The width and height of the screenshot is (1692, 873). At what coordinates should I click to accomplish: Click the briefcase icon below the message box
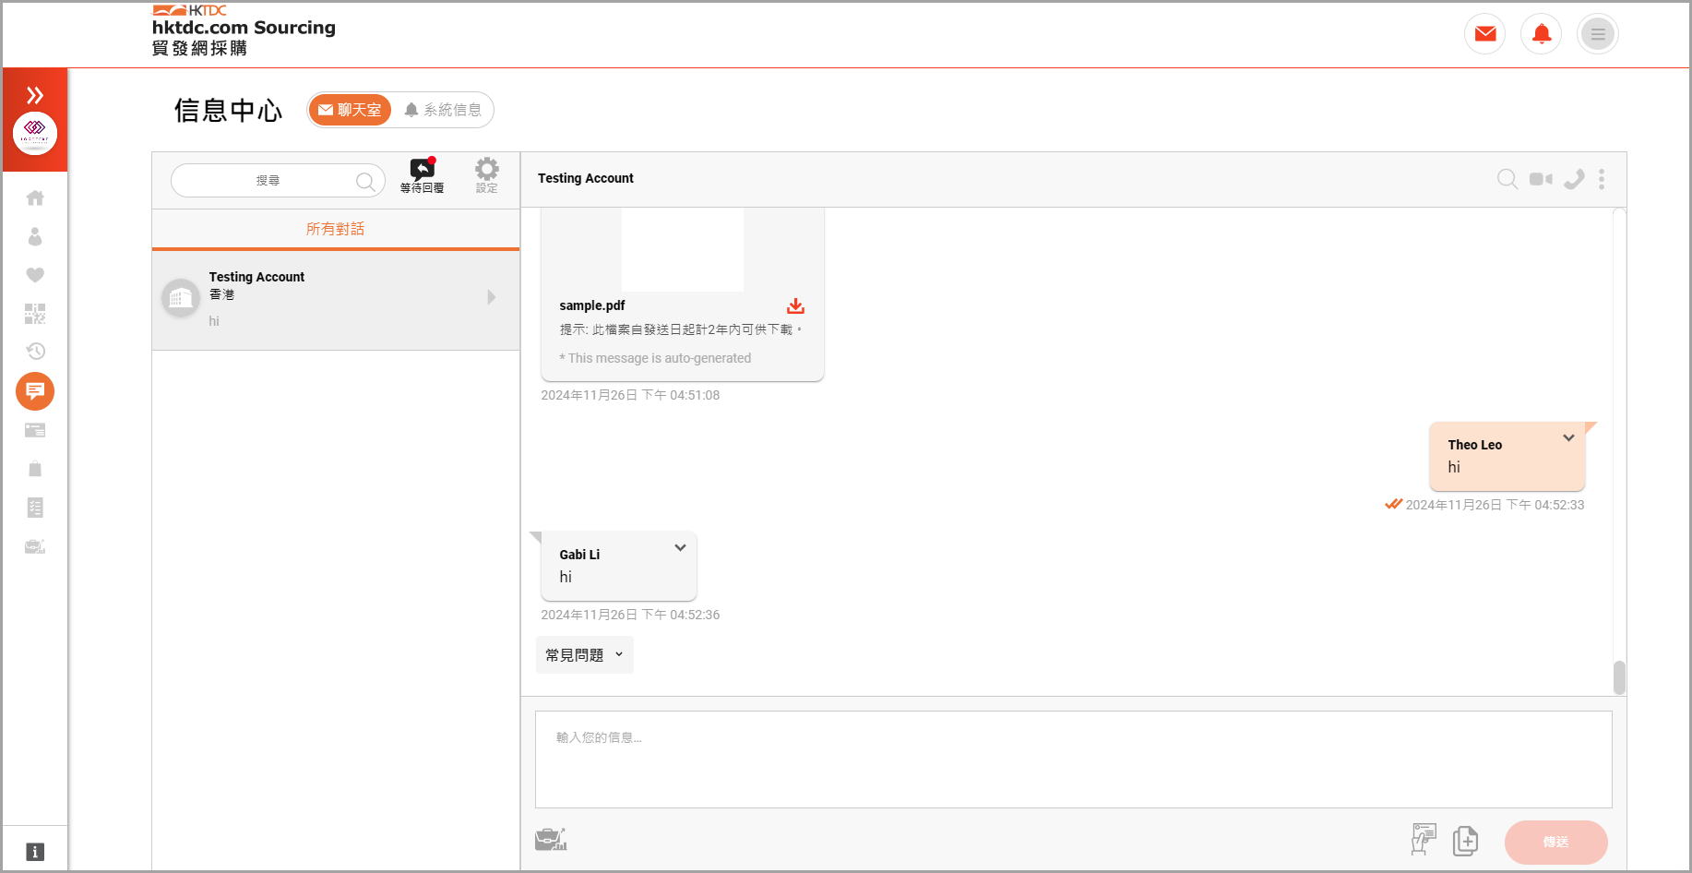[551, 839]
